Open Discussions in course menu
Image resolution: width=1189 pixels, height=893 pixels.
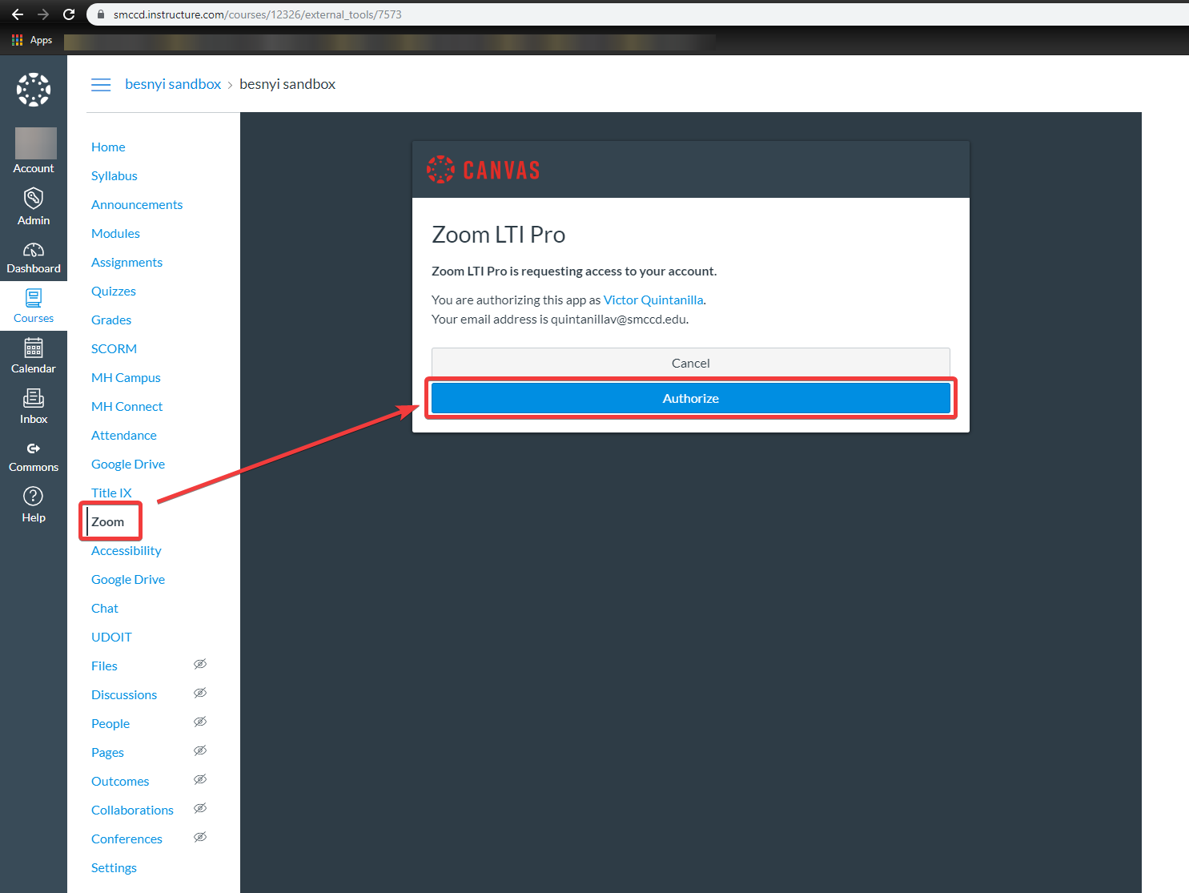click(x=124, y=694)
